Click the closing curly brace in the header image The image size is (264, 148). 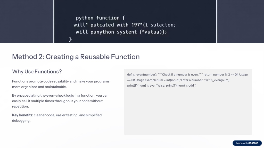[70, 39]
